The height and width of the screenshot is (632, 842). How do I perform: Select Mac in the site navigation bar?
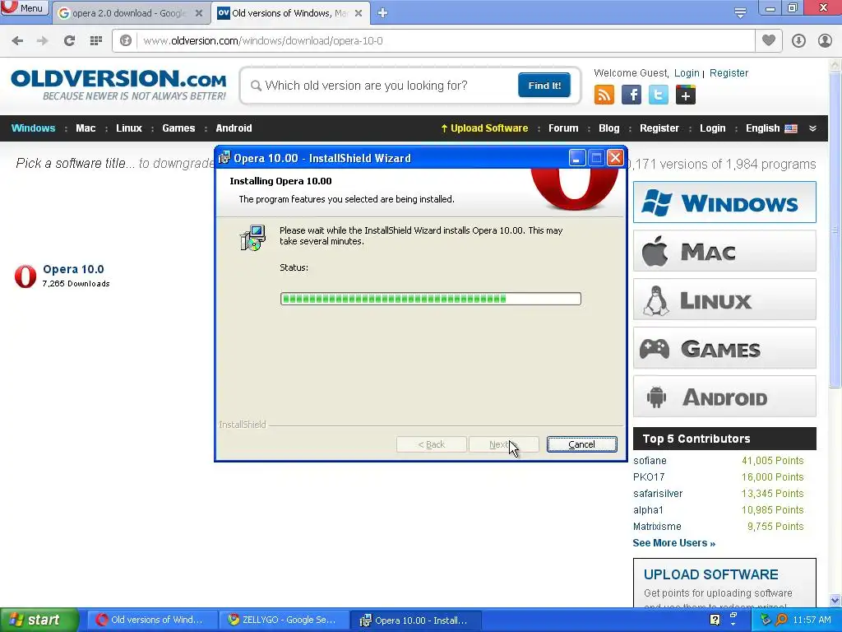coord(86,128)
